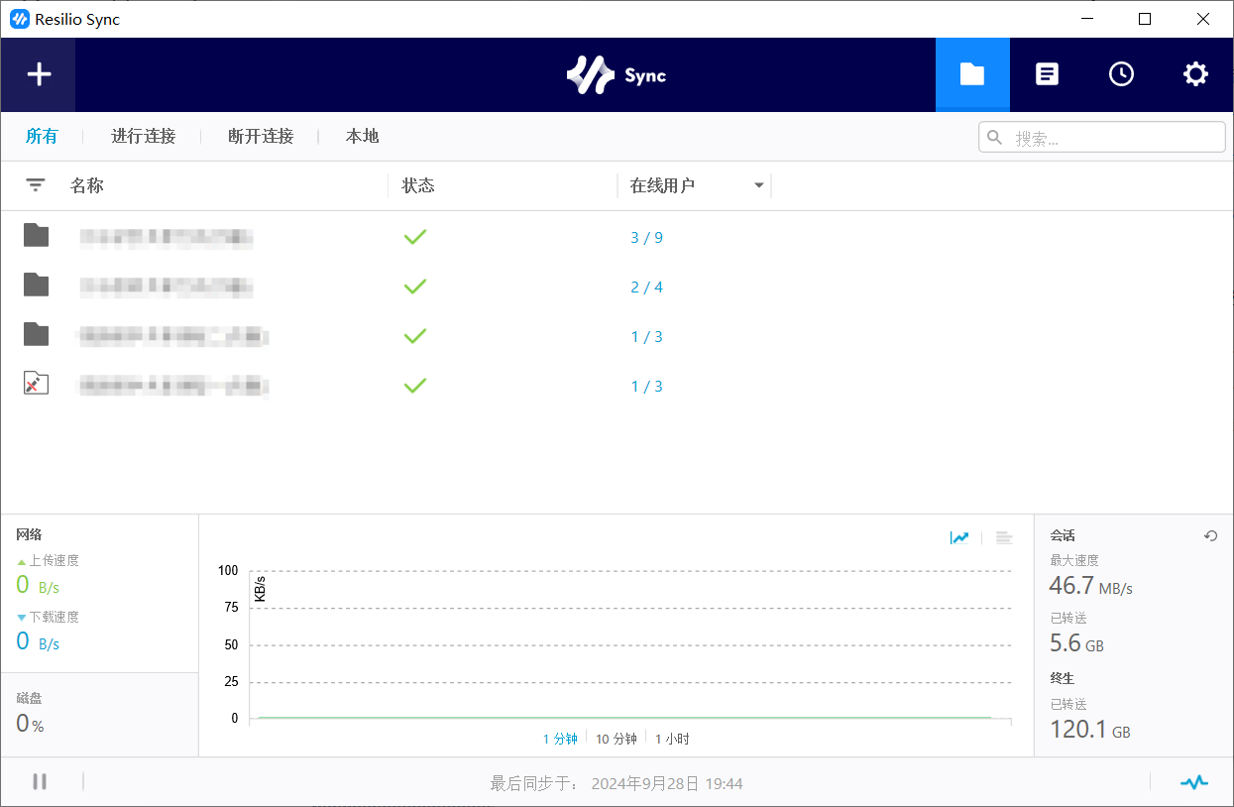The width and height of the screenshot is (1234, 807).
Task: Click the 磁盘 0% value
Action: pos(30,724)
